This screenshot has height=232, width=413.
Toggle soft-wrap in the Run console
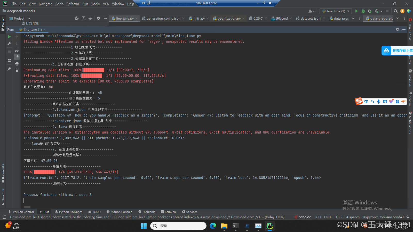[x=17, y=51]
